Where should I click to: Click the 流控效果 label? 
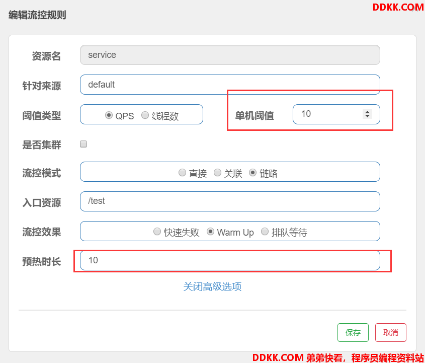[42, 232]
